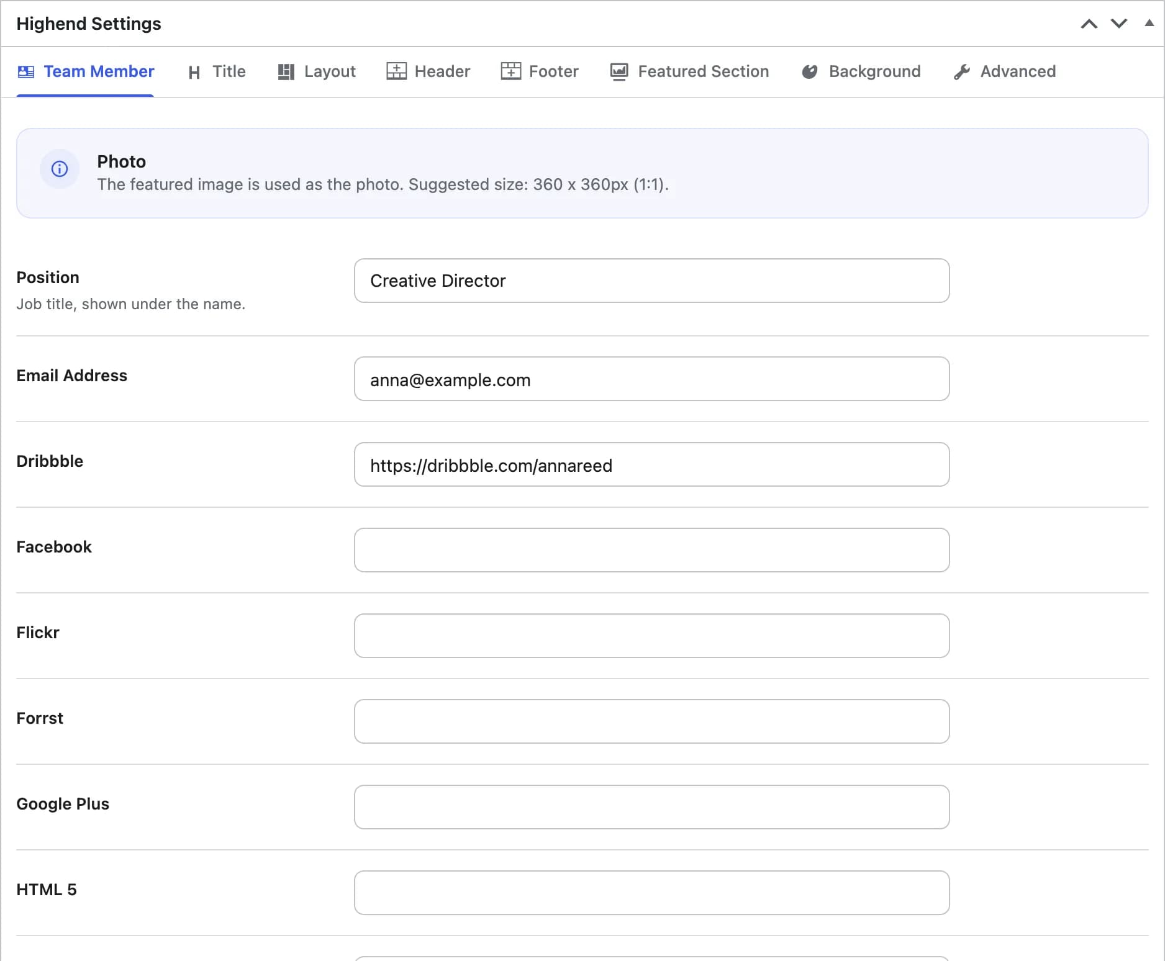
Task: Switch to the Header tab
Action: click(x=428, y=72)
